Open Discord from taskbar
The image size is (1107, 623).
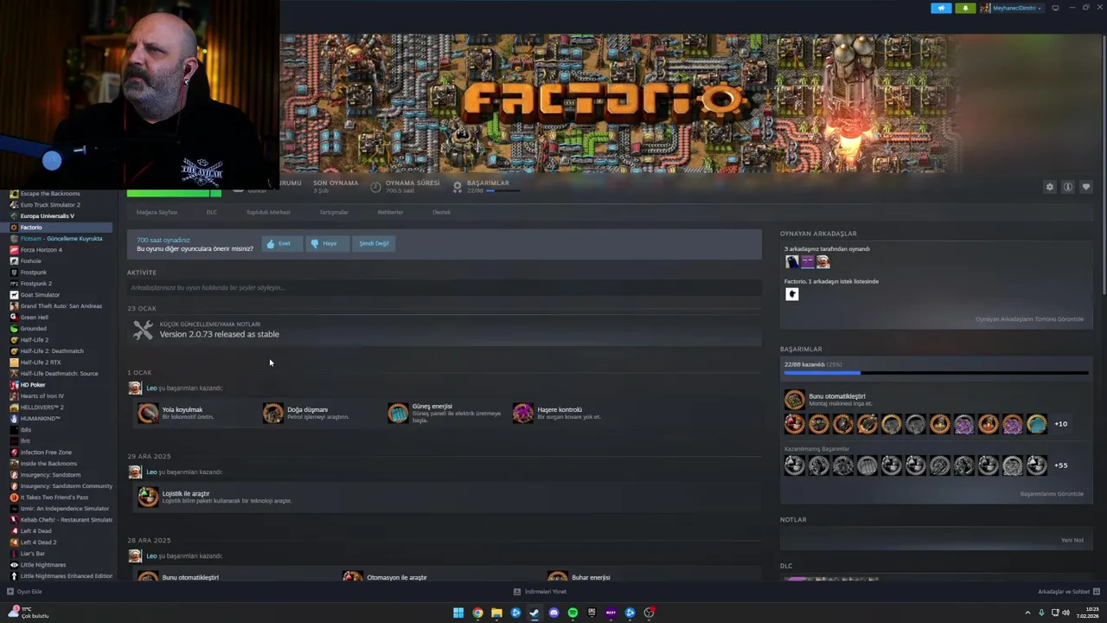tap(553, 613)
